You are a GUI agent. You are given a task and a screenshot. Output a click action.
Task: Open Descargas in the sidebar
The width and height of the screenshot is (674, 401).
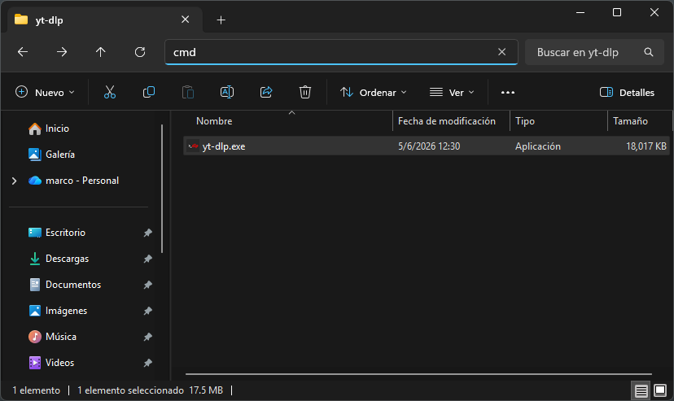(x=59, y=259)
